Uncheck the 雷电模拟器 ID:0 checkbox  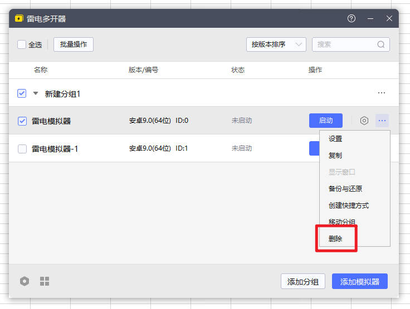pyautogui.click(x=22, y=121)
